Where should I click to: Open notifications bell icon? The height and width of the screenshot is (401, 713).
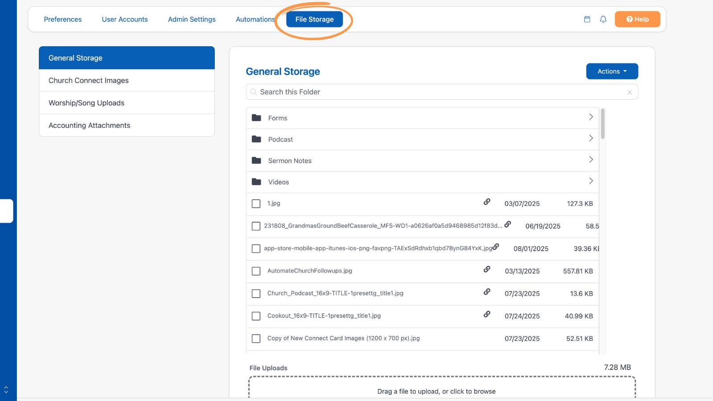[x=603, y=19]
